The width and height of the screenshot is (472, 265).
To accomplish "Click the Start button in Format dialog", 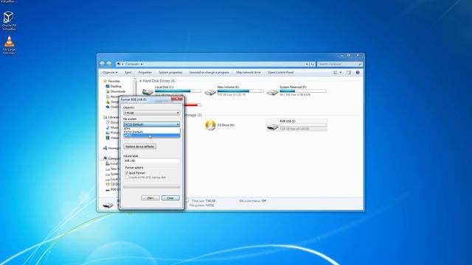I will [150, 198].
